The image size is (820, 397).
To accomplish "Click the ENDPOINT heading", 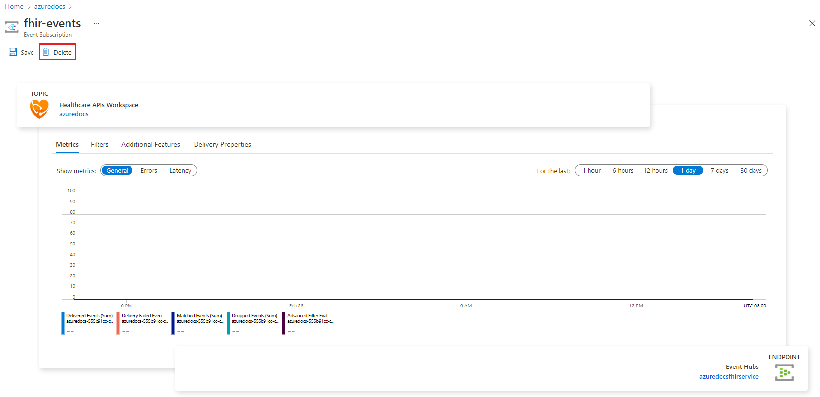I will (784, 357).
